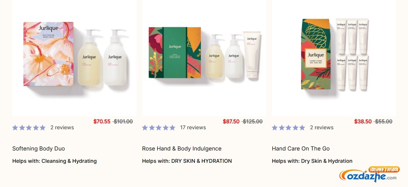The image size is (408, 187).
Task: Click the crossed-out $101.00 original price
Action: 123,121
